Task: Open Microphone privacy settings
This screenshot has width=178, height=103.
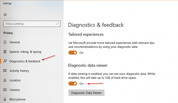Action: pos(18,99)
